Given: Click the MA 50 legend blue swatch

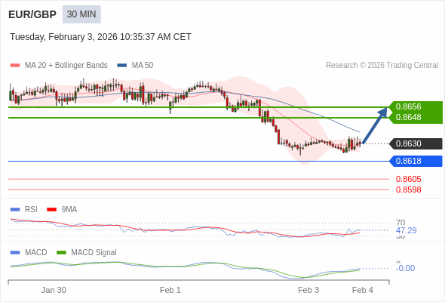Looking at the screenshot, I should pos(122,66).
